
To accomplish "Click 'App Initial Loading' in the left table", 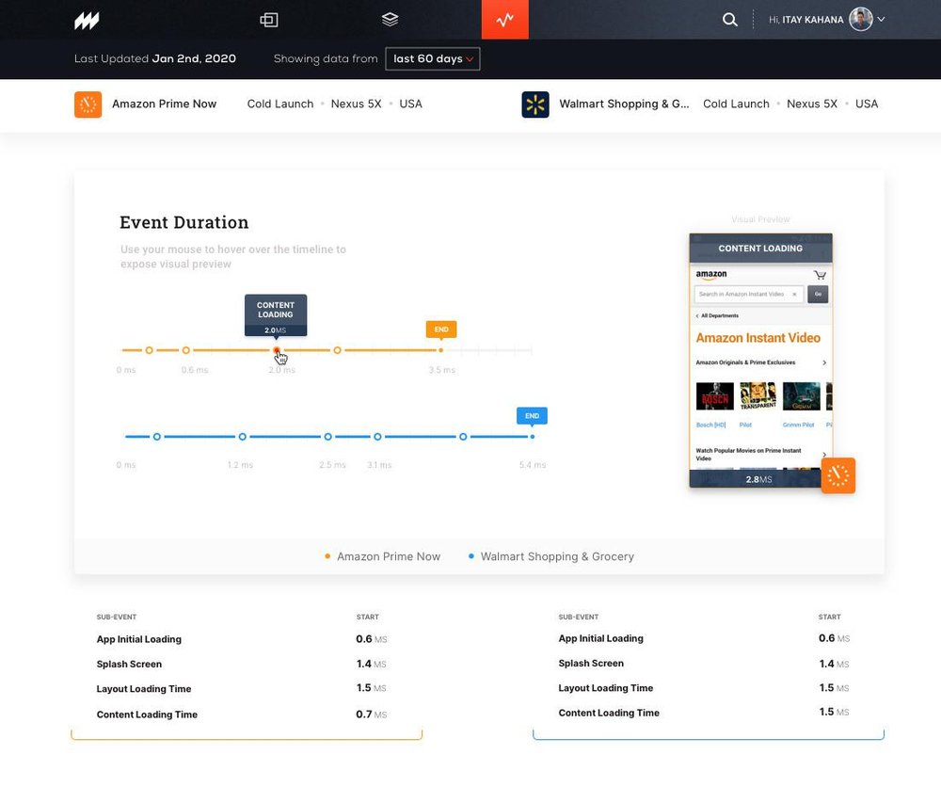I will [138, 639].
